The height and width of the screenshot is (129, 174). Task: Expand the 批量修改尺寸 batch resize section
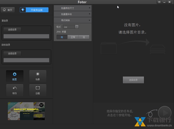73,8
